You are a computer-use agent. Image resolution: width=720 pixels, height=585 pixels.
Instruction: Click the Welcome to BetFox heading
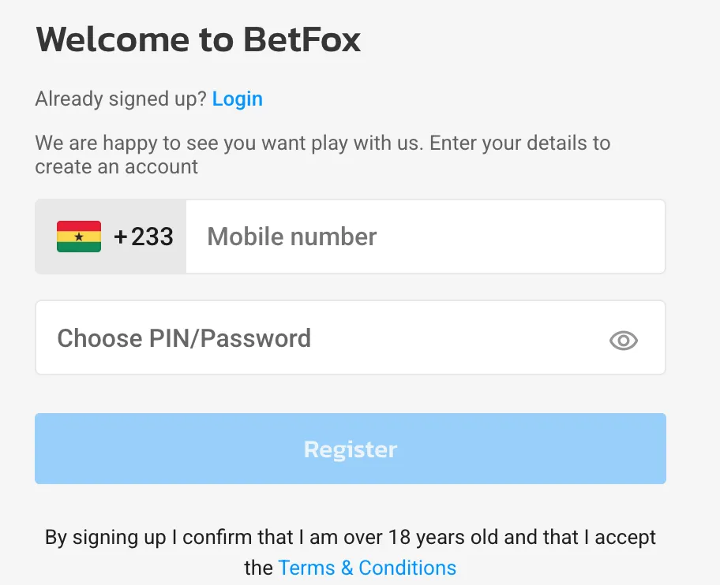tap(198, 39)
